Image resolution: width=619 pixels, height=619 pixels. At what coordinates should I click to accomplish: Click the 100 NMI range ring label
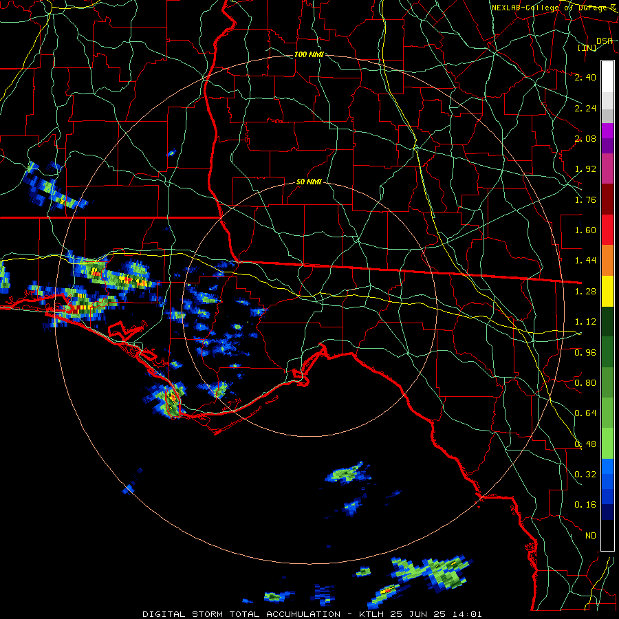[x=309, y=54]
